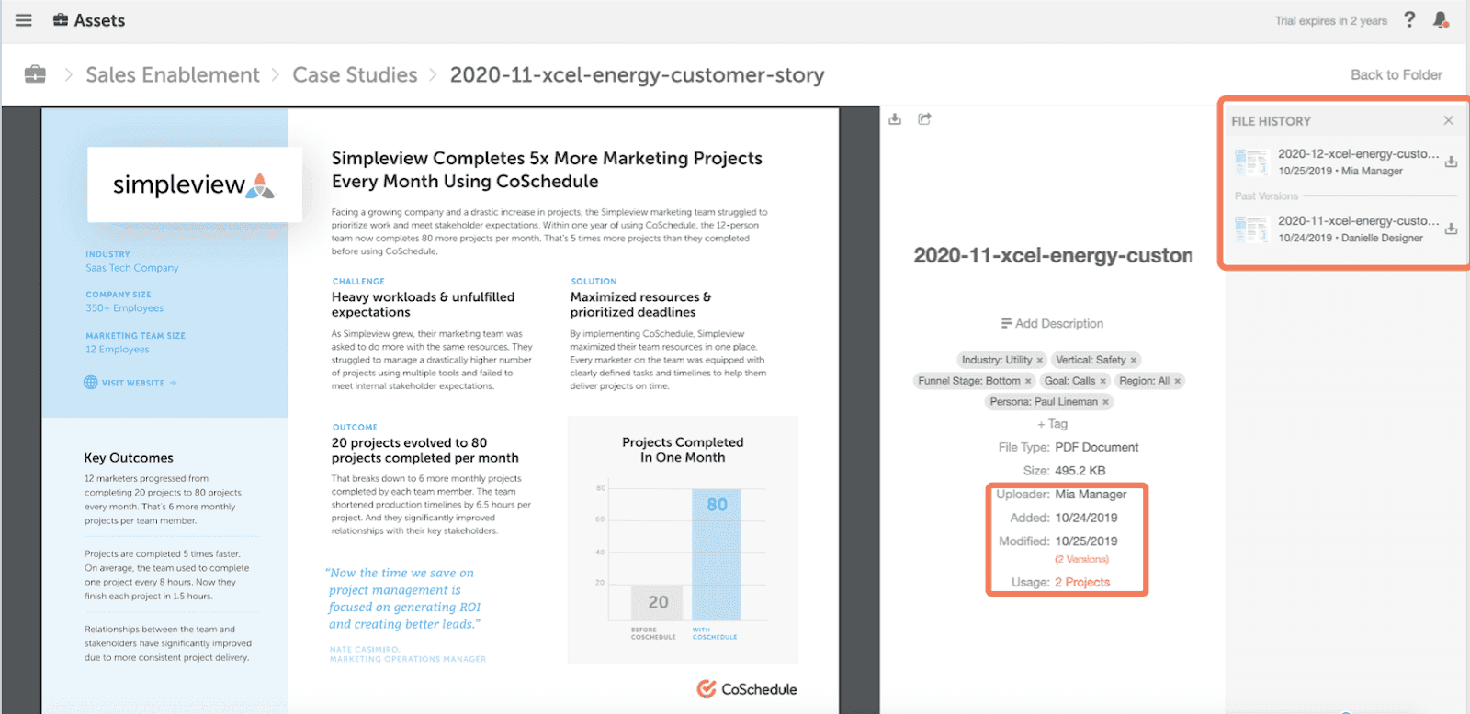Go to Sales Enablement breadcrumb
The height and width of the screenshot is (714, 1470).
[173, 74]
